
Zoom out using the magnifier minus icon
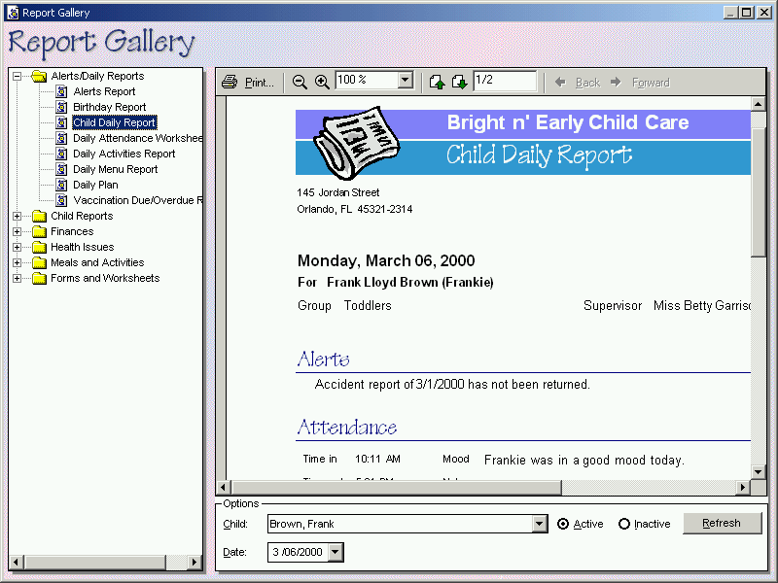pos(300,83)
